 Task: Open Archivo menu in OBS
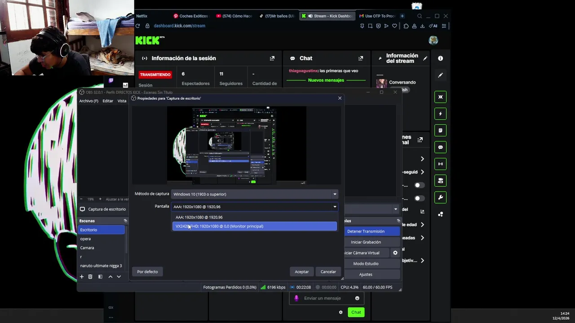point(89,101)
